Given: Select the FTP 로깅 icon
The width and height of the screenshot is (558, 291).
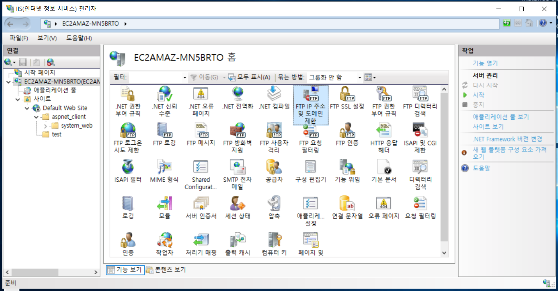Looking at the screenshot, I should [x=164, y=135].
